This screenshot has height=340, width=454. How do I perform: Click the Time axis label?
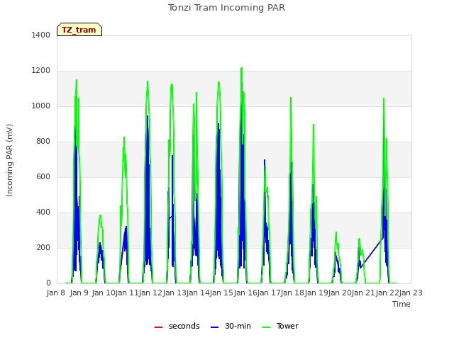click(x=402, y=304)
